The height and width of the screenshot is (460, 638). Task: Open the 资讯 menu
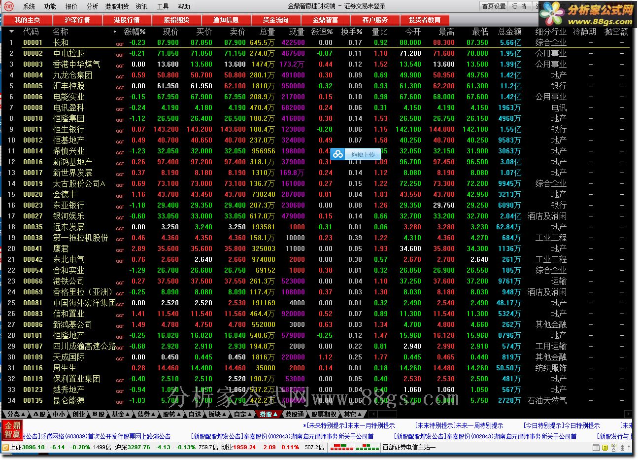click(x=141, y=6)
